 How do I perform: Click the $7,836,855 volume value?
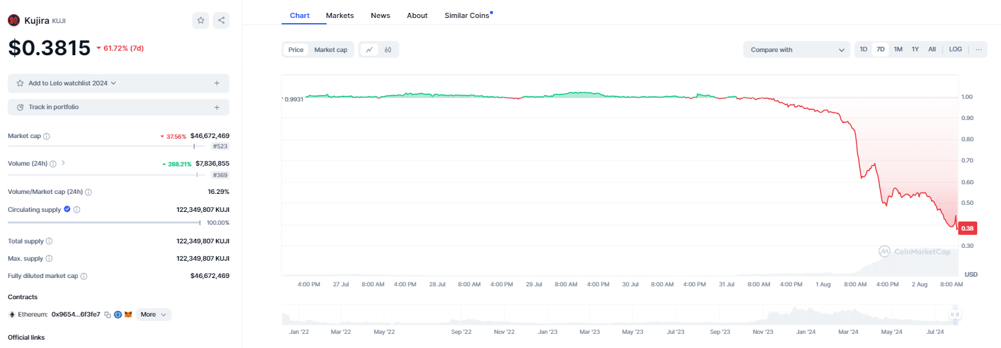tap(212, 164)
